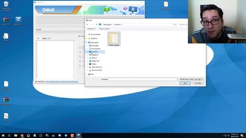246x138 pixels.
Task: Click the Nombre file name field
Action: click(143, 79)
